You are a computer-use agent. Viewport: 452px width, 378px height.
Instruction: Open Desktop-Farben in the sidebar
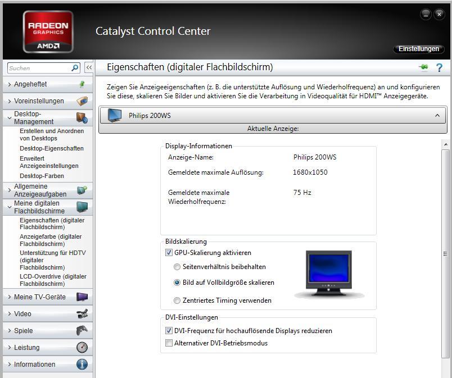[42, 176]
